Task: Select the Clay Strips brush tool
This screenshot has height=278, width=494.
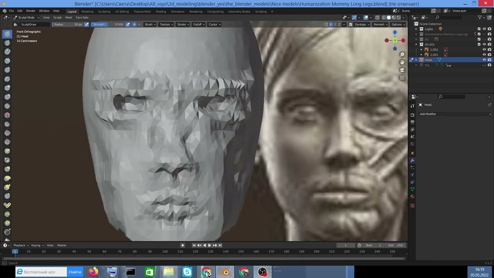Action: [7, 61]
